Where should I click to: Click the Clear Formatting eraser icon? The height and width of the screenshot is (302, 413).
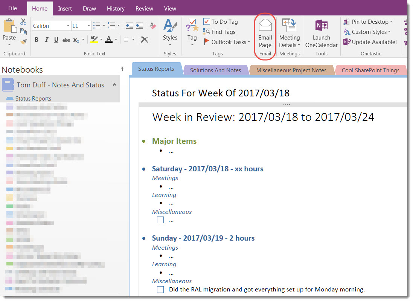(x=152, y=26)
